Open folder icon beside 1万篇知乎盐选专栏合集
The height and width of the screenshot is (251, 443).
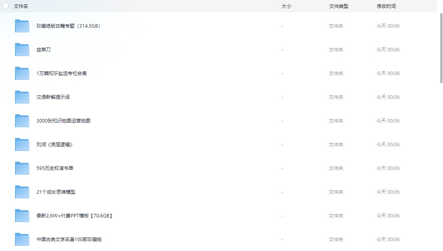click(22, 74)
